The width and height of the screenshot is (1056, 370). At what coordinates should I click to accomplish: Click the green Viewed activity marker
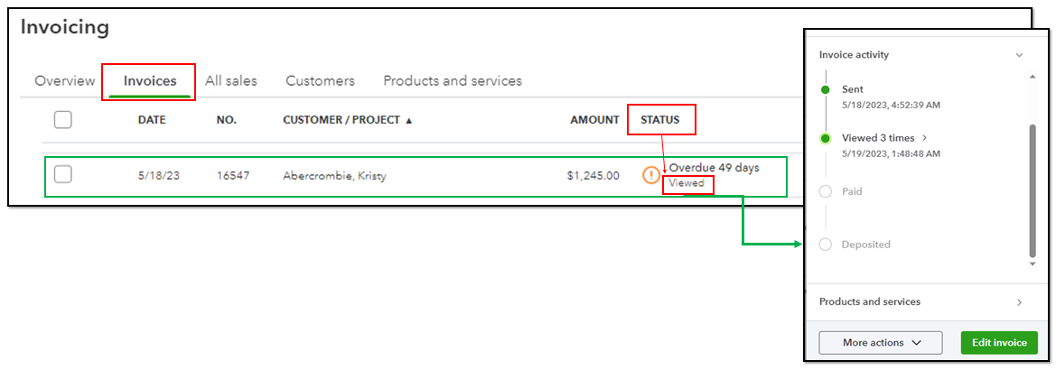[x=825, y=139]
